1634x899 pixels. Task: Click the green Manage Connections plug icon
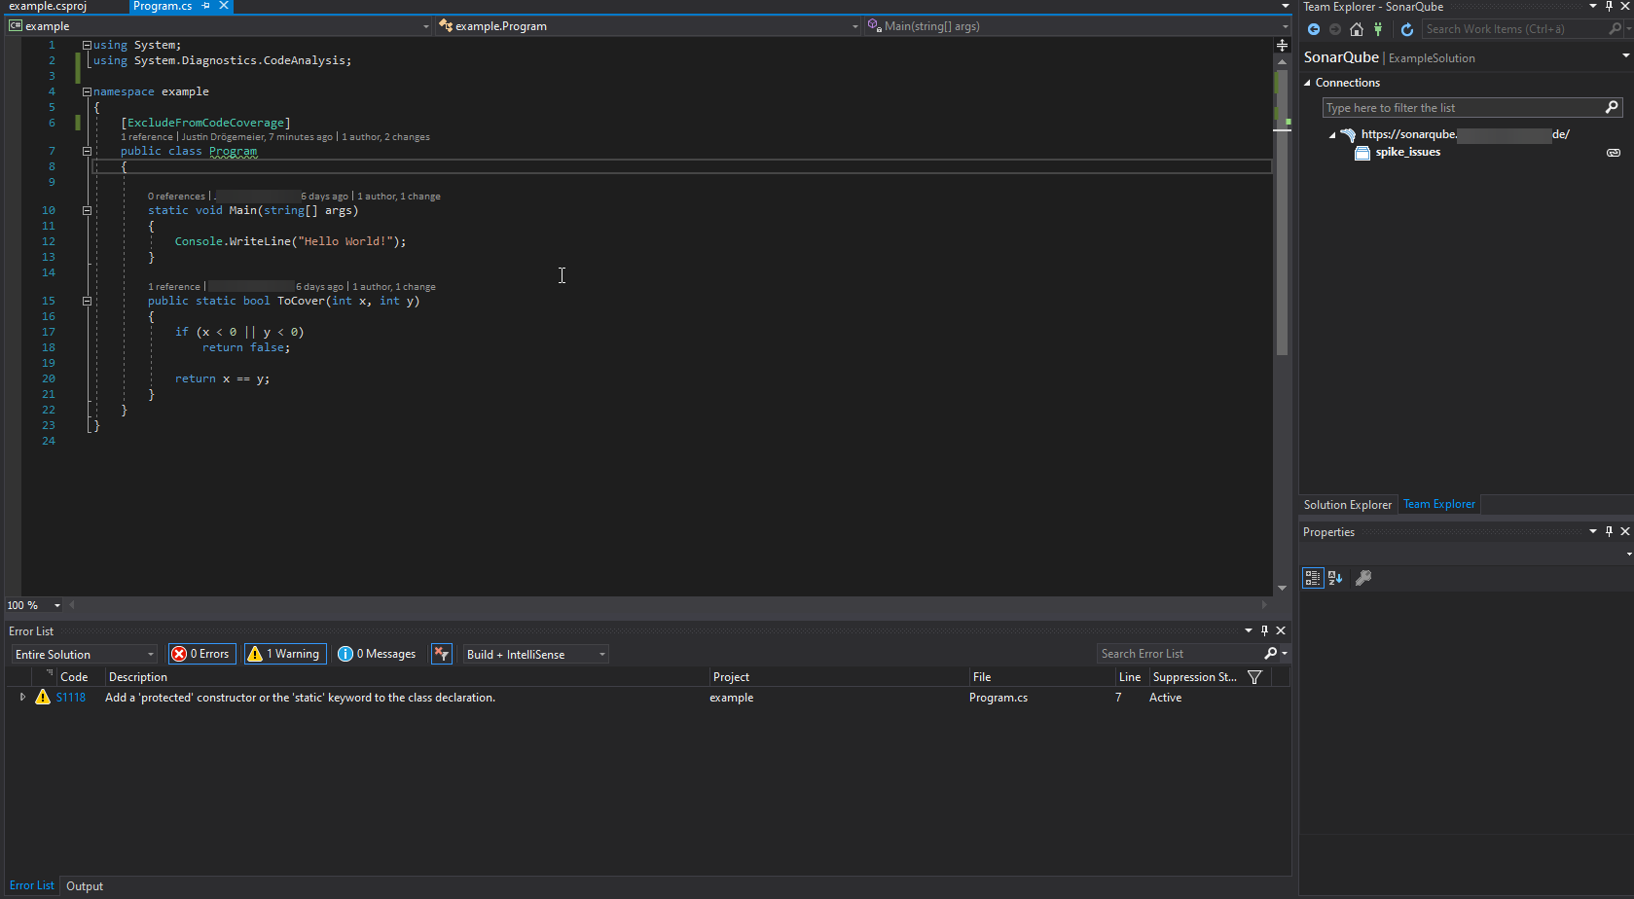(x=1378, y=29)
